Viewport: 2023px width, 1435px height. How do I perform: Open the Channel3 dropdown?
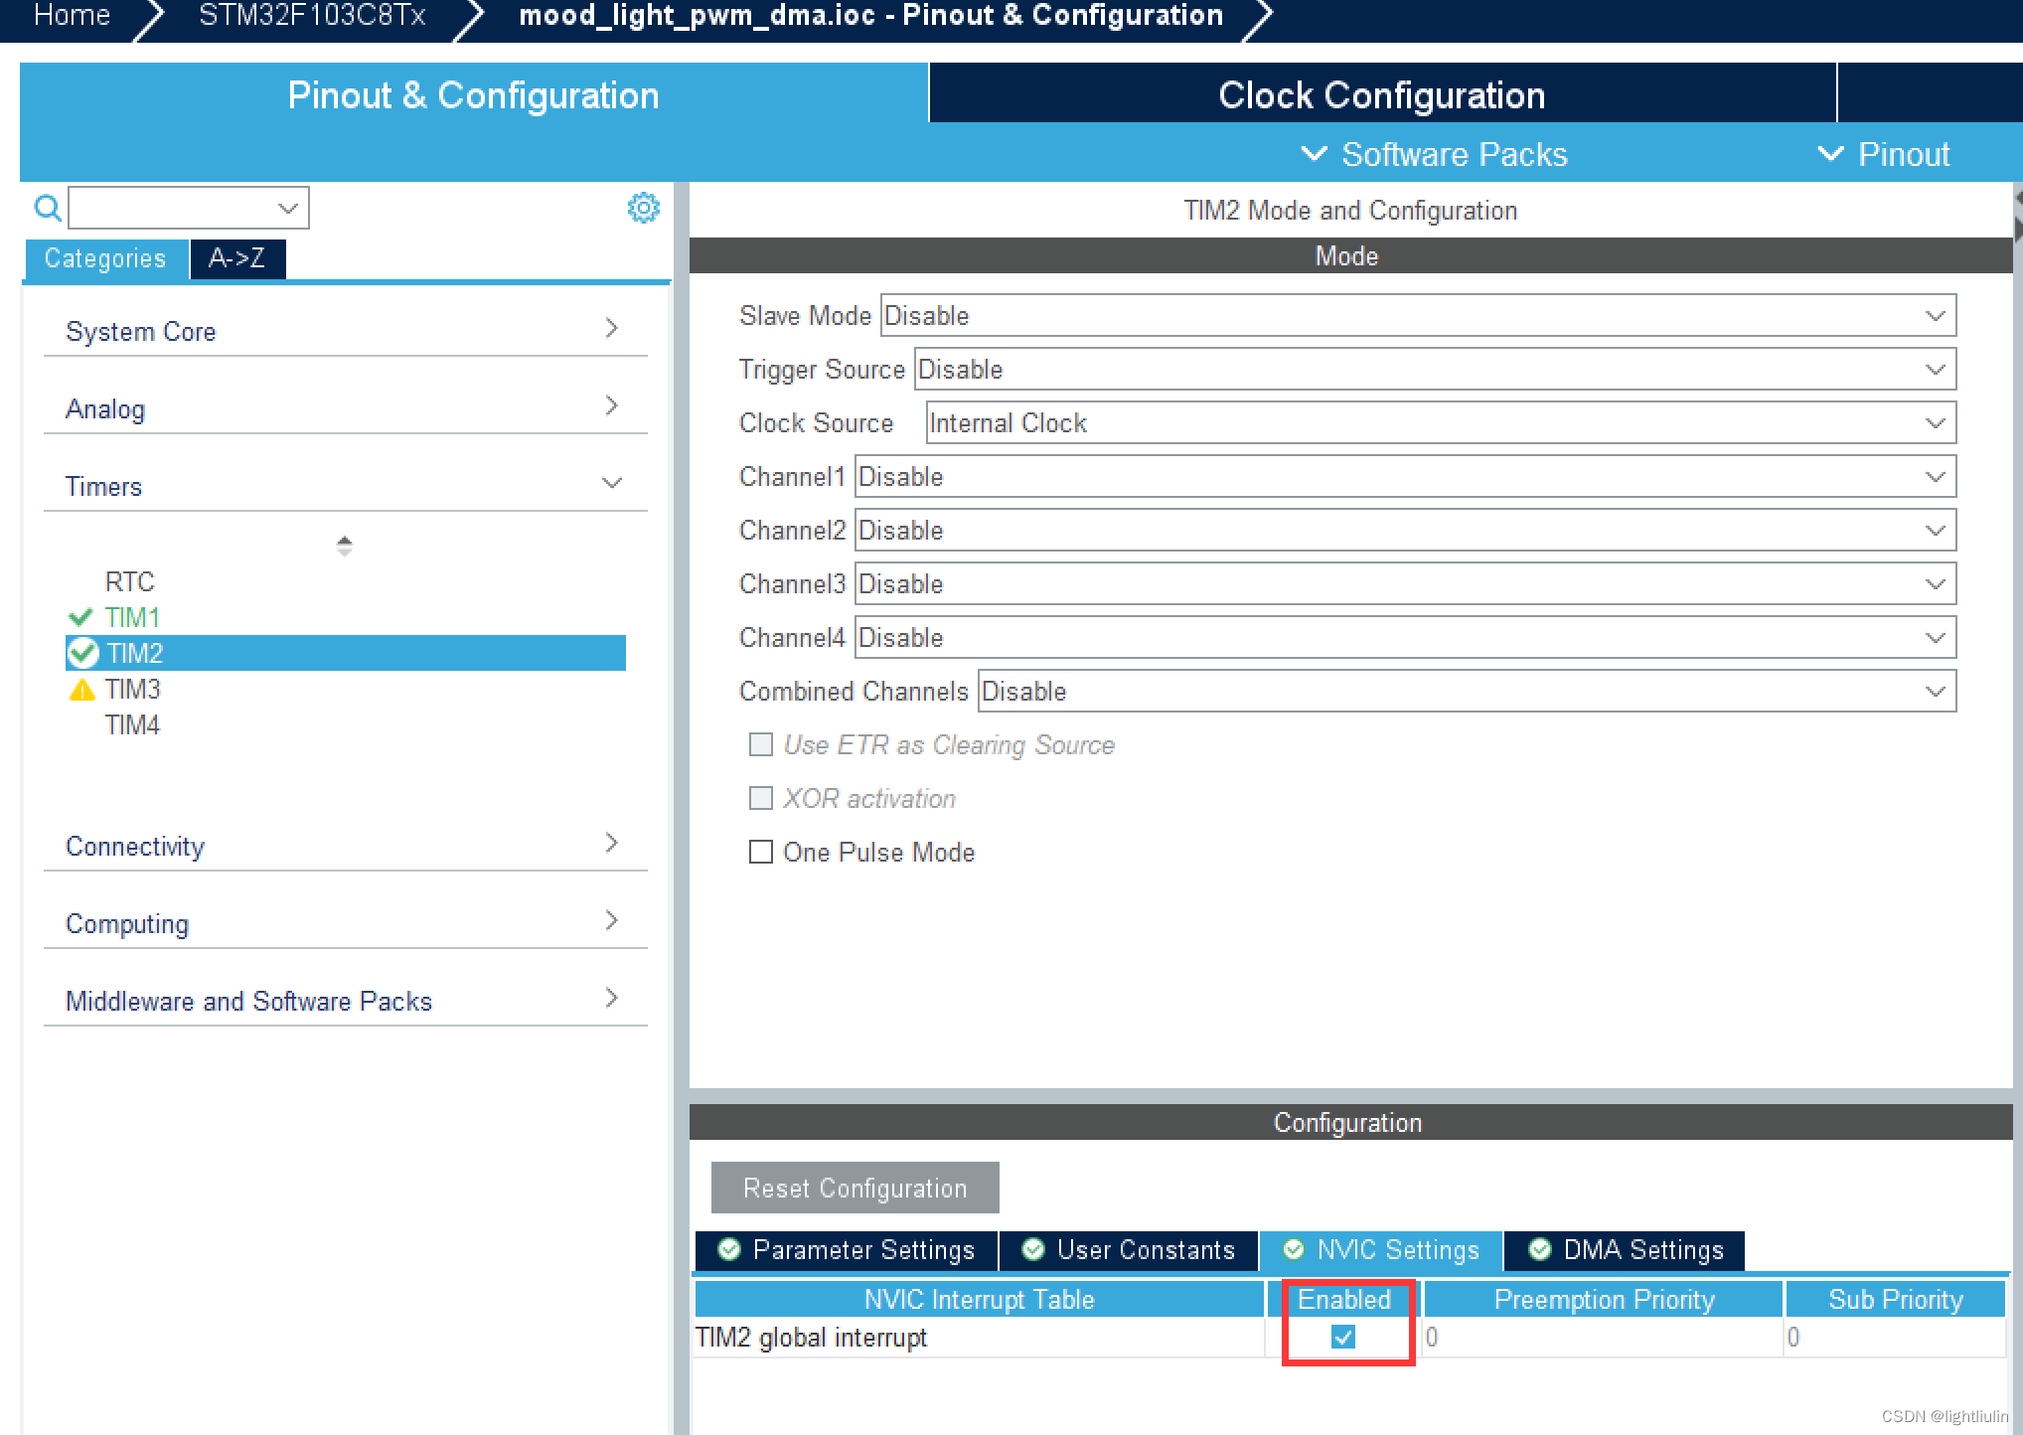1405,583
